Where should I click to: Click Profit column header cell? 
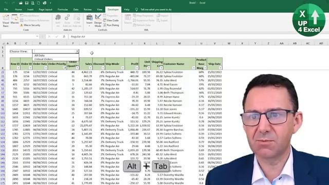point(132,64)
